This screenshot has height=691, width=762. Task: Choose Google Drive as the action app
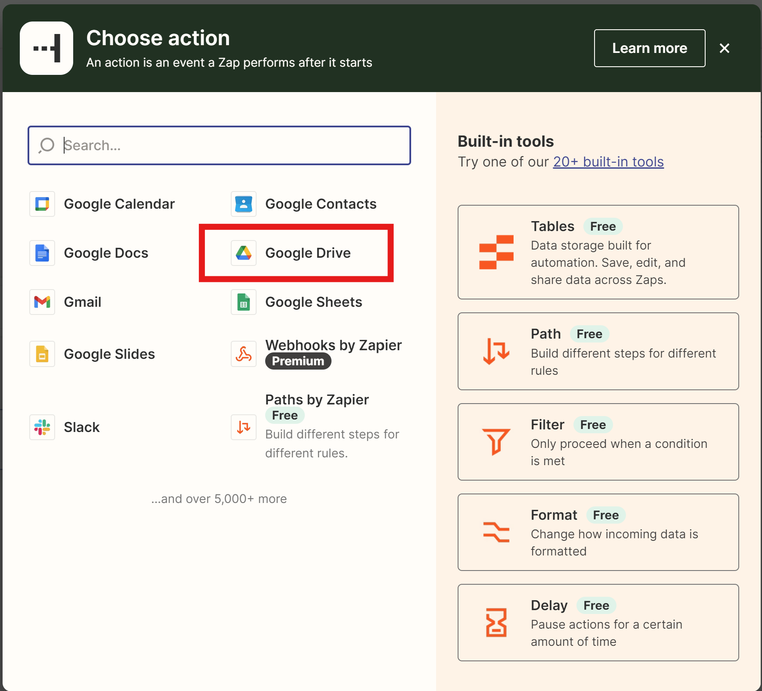pos(308,253)
